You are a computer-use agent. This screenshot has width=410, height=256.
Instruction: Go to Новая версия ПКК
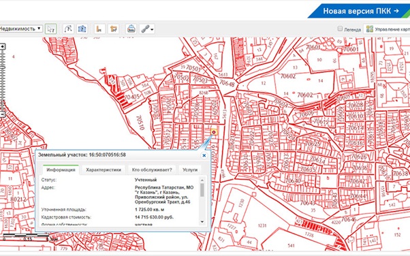click(x=361, y=11)
